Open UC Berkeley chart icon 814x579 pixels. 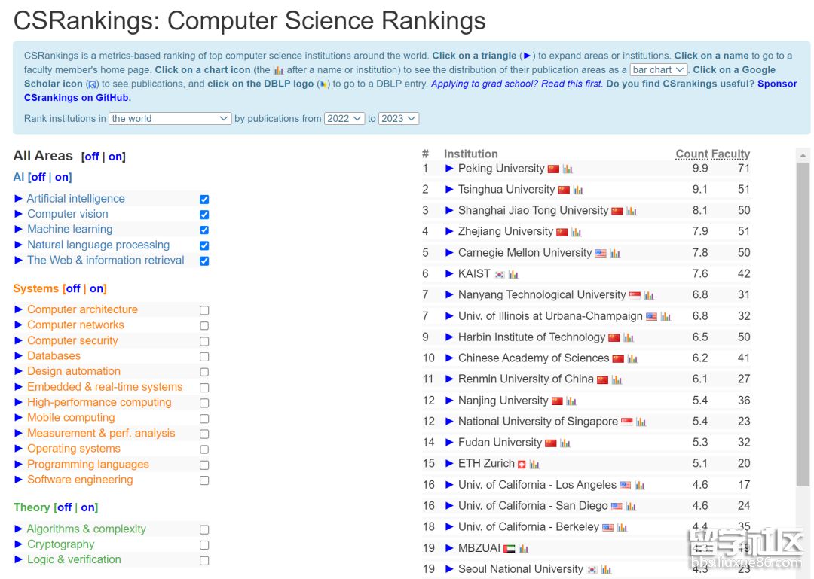coord(622,528)
